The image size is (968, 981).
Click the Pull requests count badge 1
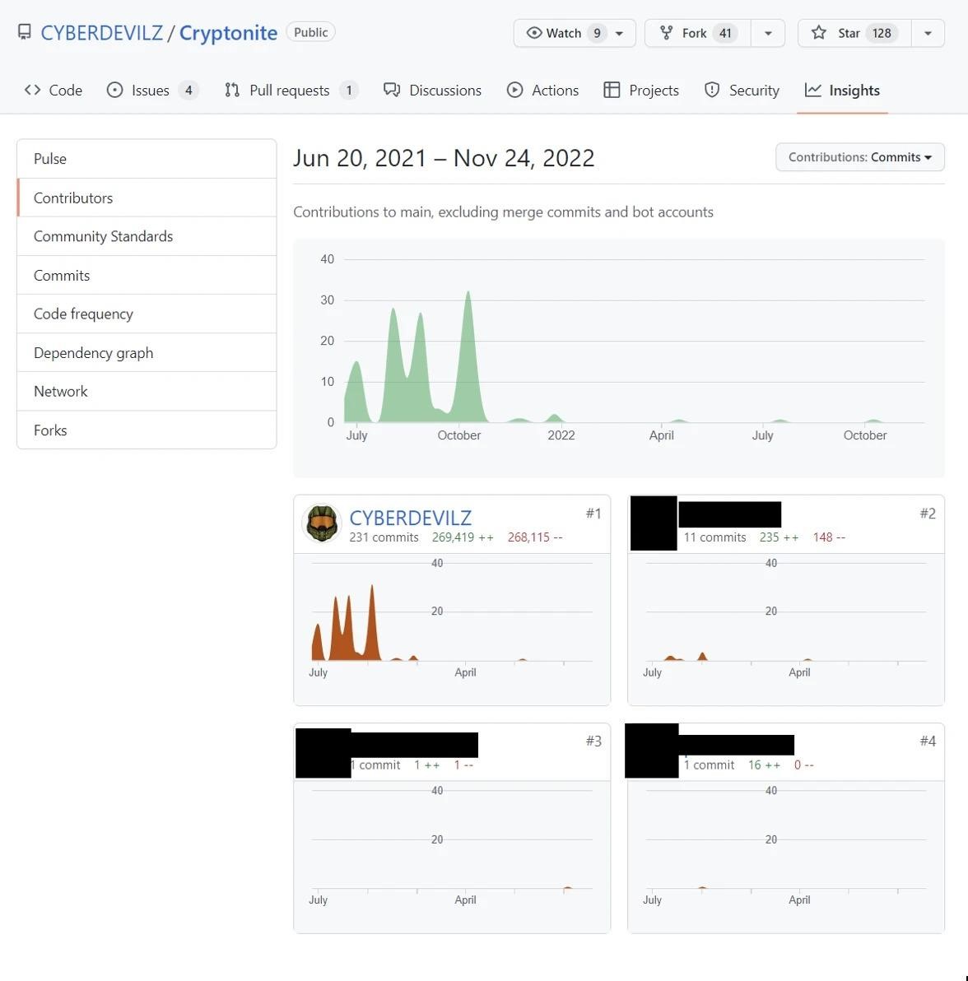click(349, 90)
